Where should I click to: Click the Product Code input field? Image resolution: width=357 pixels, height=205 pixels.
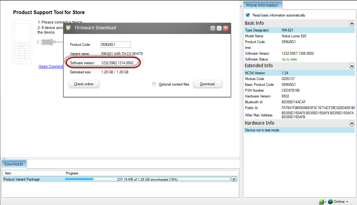pyautogui.click(x=116, y=45)
